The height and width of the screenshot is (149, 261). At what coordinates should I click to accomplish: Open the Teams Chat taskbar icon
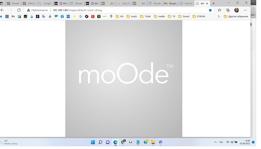108,142
